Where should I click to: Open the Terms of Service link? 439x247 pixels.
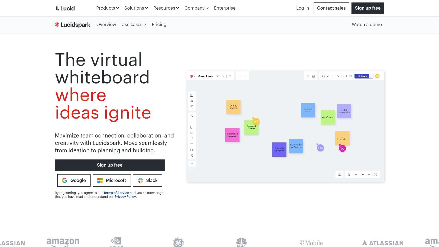click(x=116, y=193)
